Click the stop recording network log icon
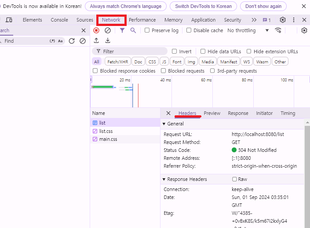310x228 pixels. pos(96,30)
